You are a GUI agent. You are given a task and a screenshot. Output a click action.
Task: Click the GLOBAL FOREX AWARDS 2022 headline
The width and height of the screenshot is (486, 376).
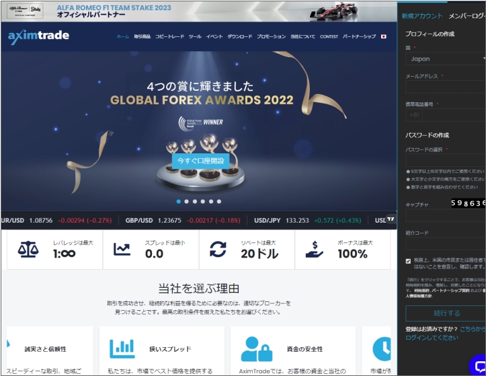202,100
